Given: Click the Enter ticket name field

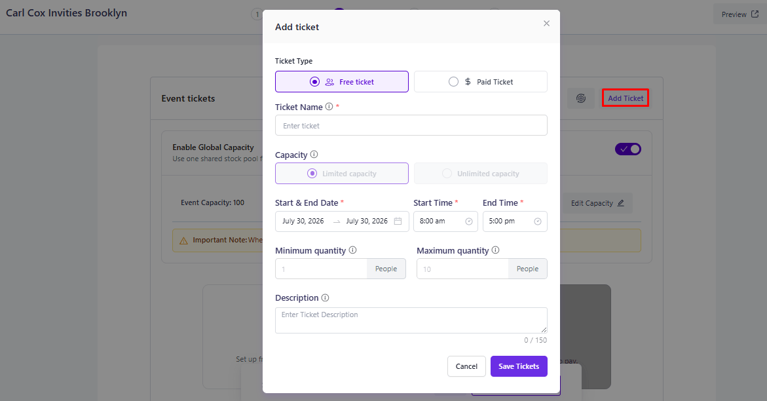Looking at the screenshot, I should click(411, 125).
